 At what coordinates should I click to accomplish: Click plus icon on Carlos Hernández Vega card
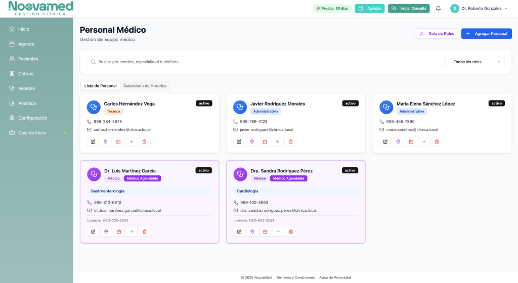(132, 142)
